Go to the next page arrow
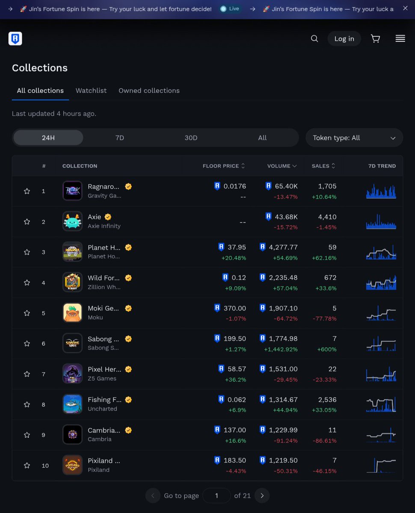Viewport: 415px width, 513px height. coord(262,495)
